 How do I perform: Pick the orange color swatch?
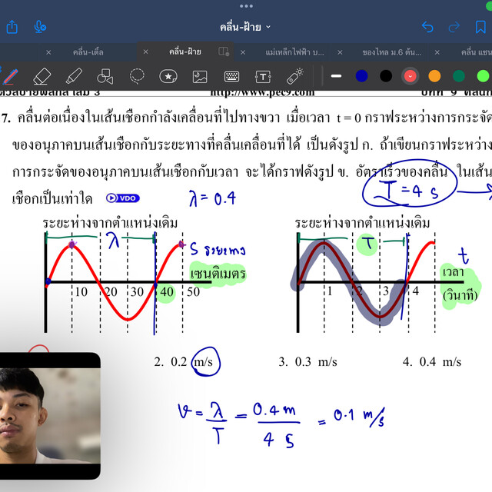tap(434, 76)
